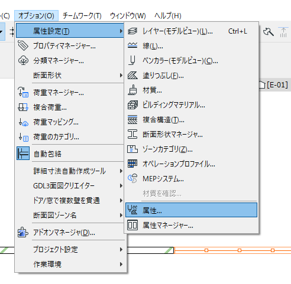Expand the 断面形状 submenu arrow
This screenshot has width=291, height=284.
[x=121, y=76]
